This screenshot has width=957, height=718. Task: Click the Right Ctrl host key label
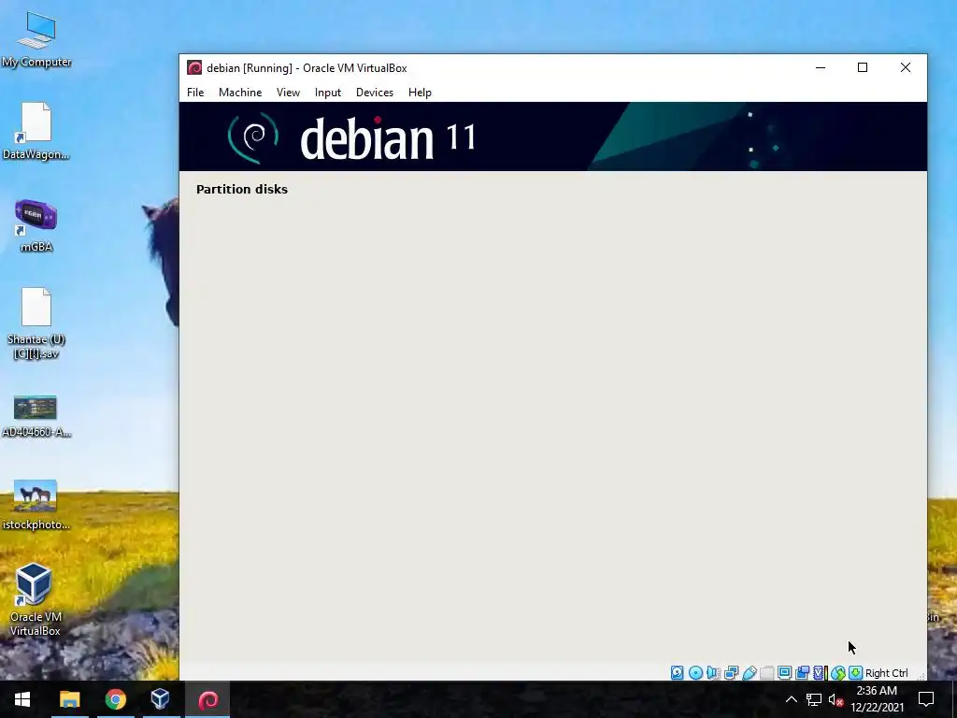coord(886,673)
